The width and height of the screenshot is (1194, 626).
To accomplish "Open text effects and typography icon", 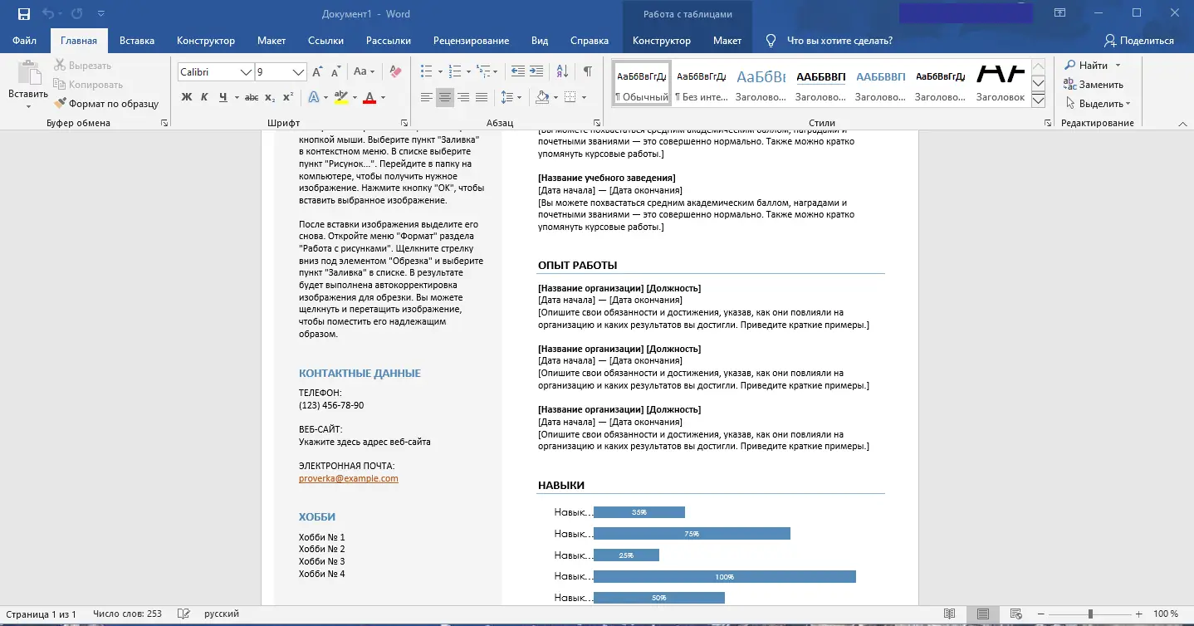I will click(x=314, y=97).
